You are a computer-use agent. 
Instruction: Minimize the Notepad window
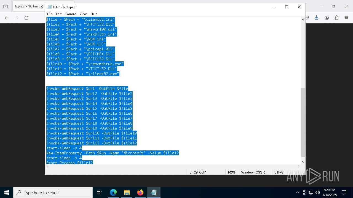(274, 7)
